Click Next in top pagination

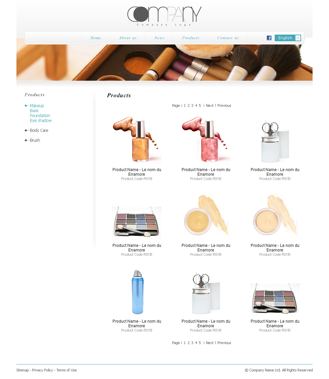[210, 106]
